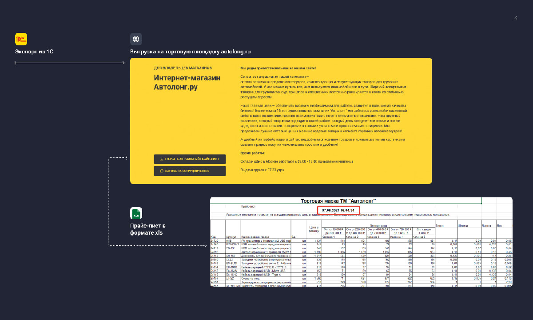
Task: Select the 'Экспорт из 1С' label
Action: (x=34, y=52)
